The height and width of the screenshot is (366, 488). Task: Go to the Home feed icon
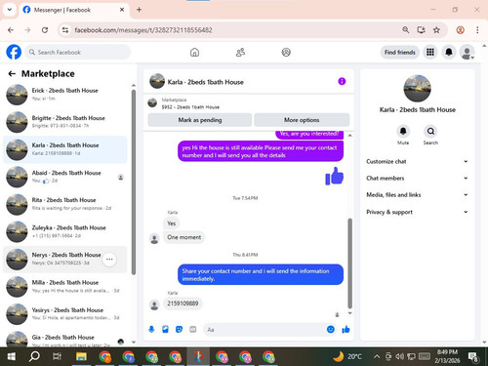[x=194, y=52]
